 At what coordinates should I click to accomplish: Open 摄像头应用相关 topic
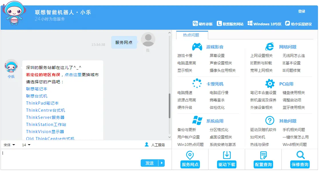pyautogui.click(x=222, y=70)
